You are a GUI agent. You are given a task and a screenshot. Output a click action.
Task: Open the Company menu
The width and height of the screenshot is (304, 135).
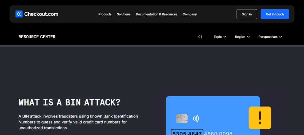(190, 14)
